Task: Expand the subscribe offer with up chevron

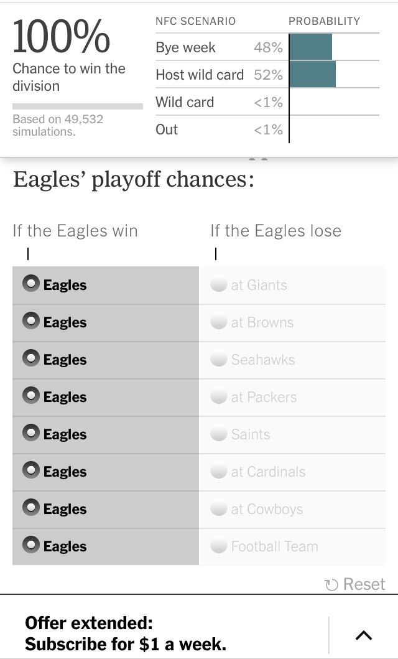Action: tap(363, 635)
